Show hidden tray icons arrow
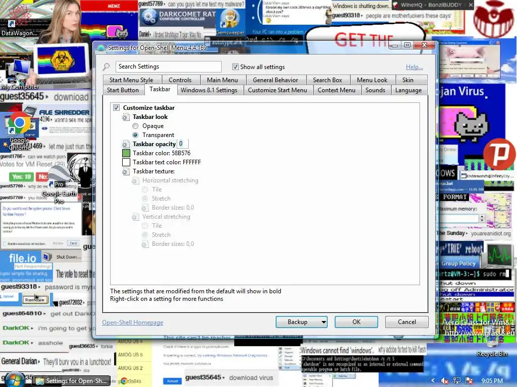This screenshot has height=387, width=517. point(433,381)
